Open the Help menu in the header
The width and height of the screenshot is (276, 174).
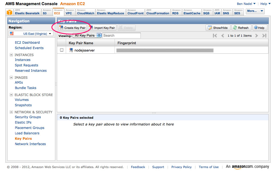(x=265, y=4)
